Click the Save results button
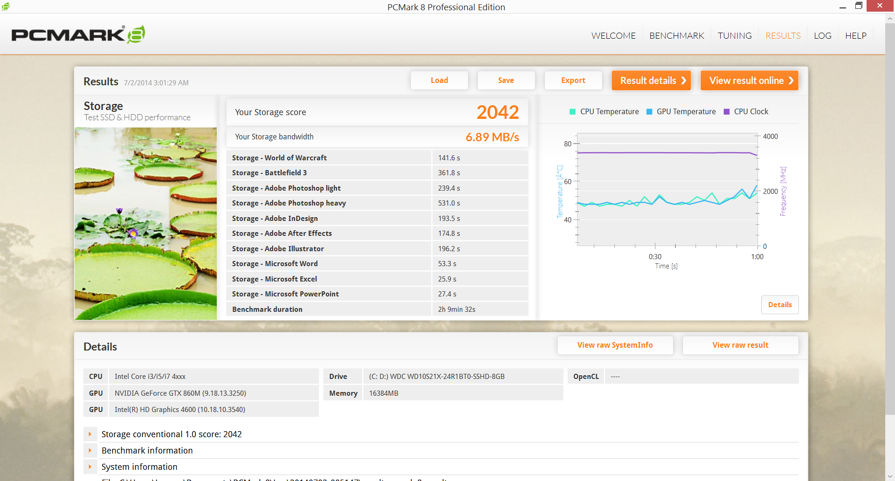 (506, 80)
